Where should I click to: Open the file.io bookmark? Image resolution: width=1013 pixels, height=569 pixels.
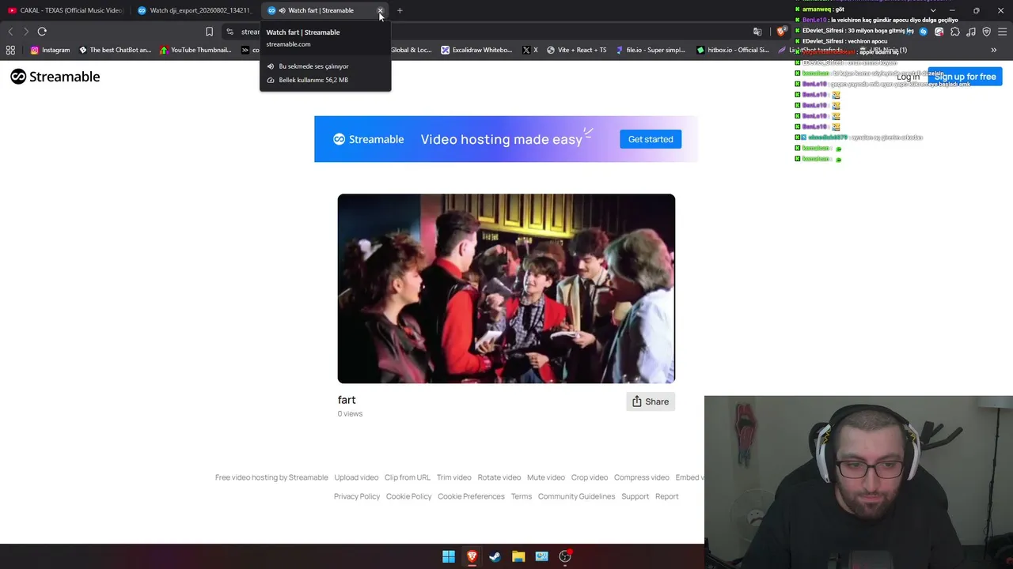(x=650, y=50)
